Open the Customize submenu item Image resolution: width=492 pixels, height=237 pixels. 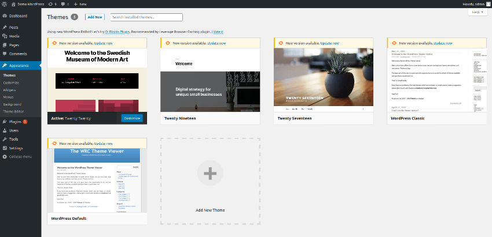click(11, 82)
